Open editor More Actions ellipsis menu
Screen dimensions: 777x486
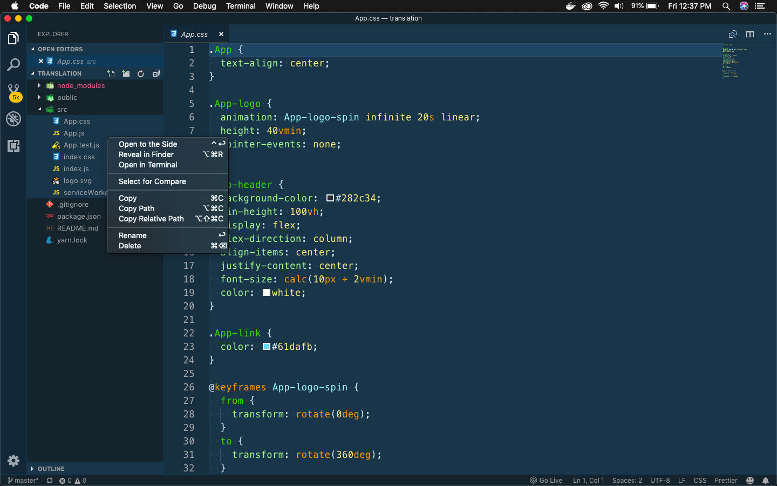[767, 34]
